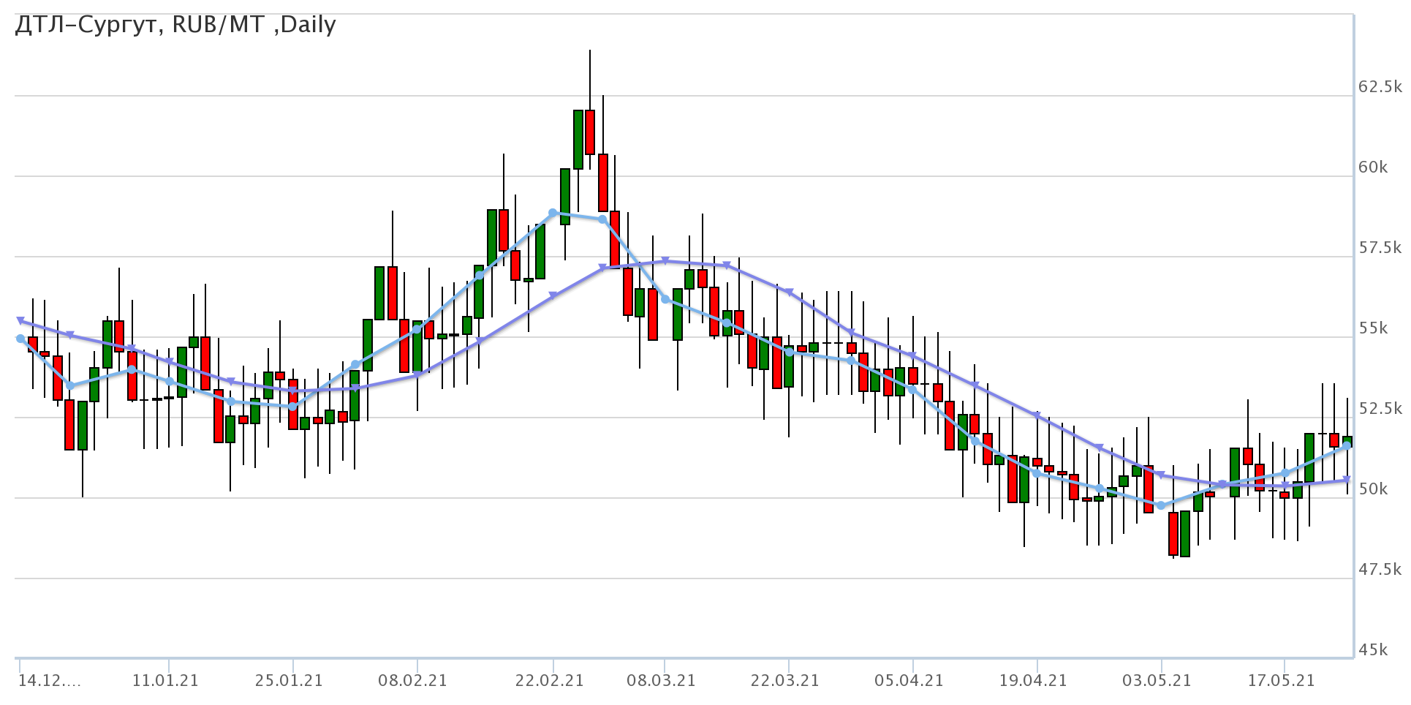Image resolution: width=1411 pixels, height=705 pixels.
Task: Click the 62.5k price axis label
Action: click(x=1378, y=87)
